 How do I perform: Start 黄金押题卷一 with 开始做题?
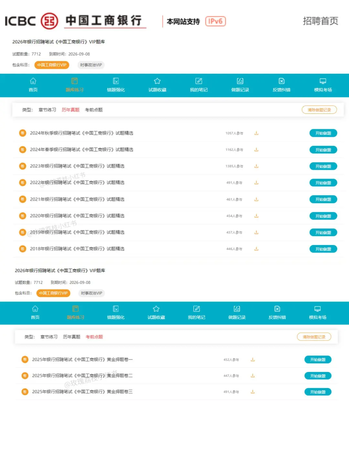(x=318, y=359)
